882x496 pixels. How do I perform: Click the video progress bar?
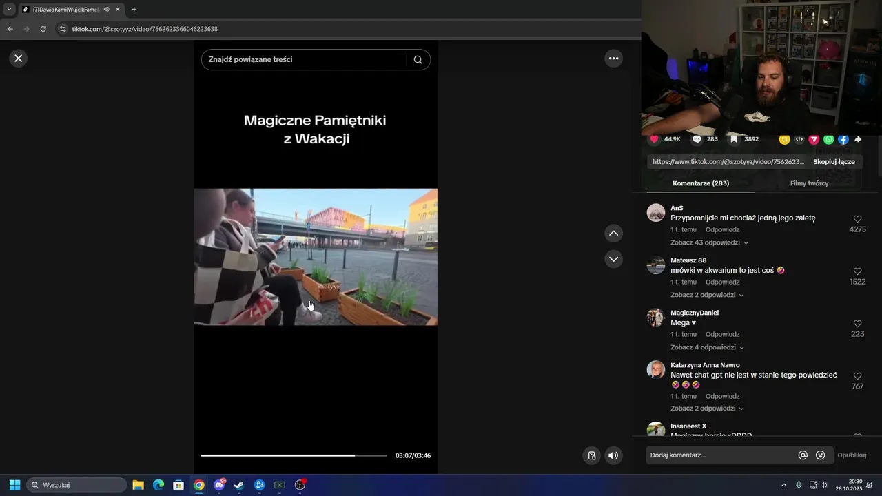tap(294, 455)
